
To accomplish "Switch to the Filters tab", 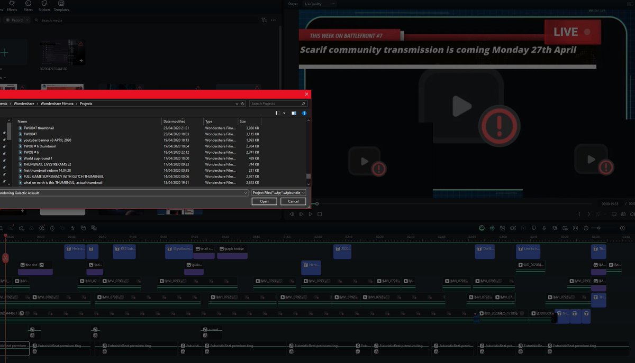I will [28, 7].
